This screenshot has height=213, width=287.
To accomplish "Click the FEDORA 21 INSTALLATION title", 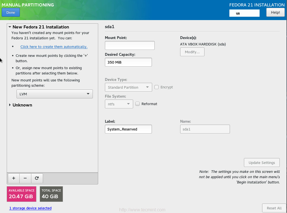I will tap(257, 5).
